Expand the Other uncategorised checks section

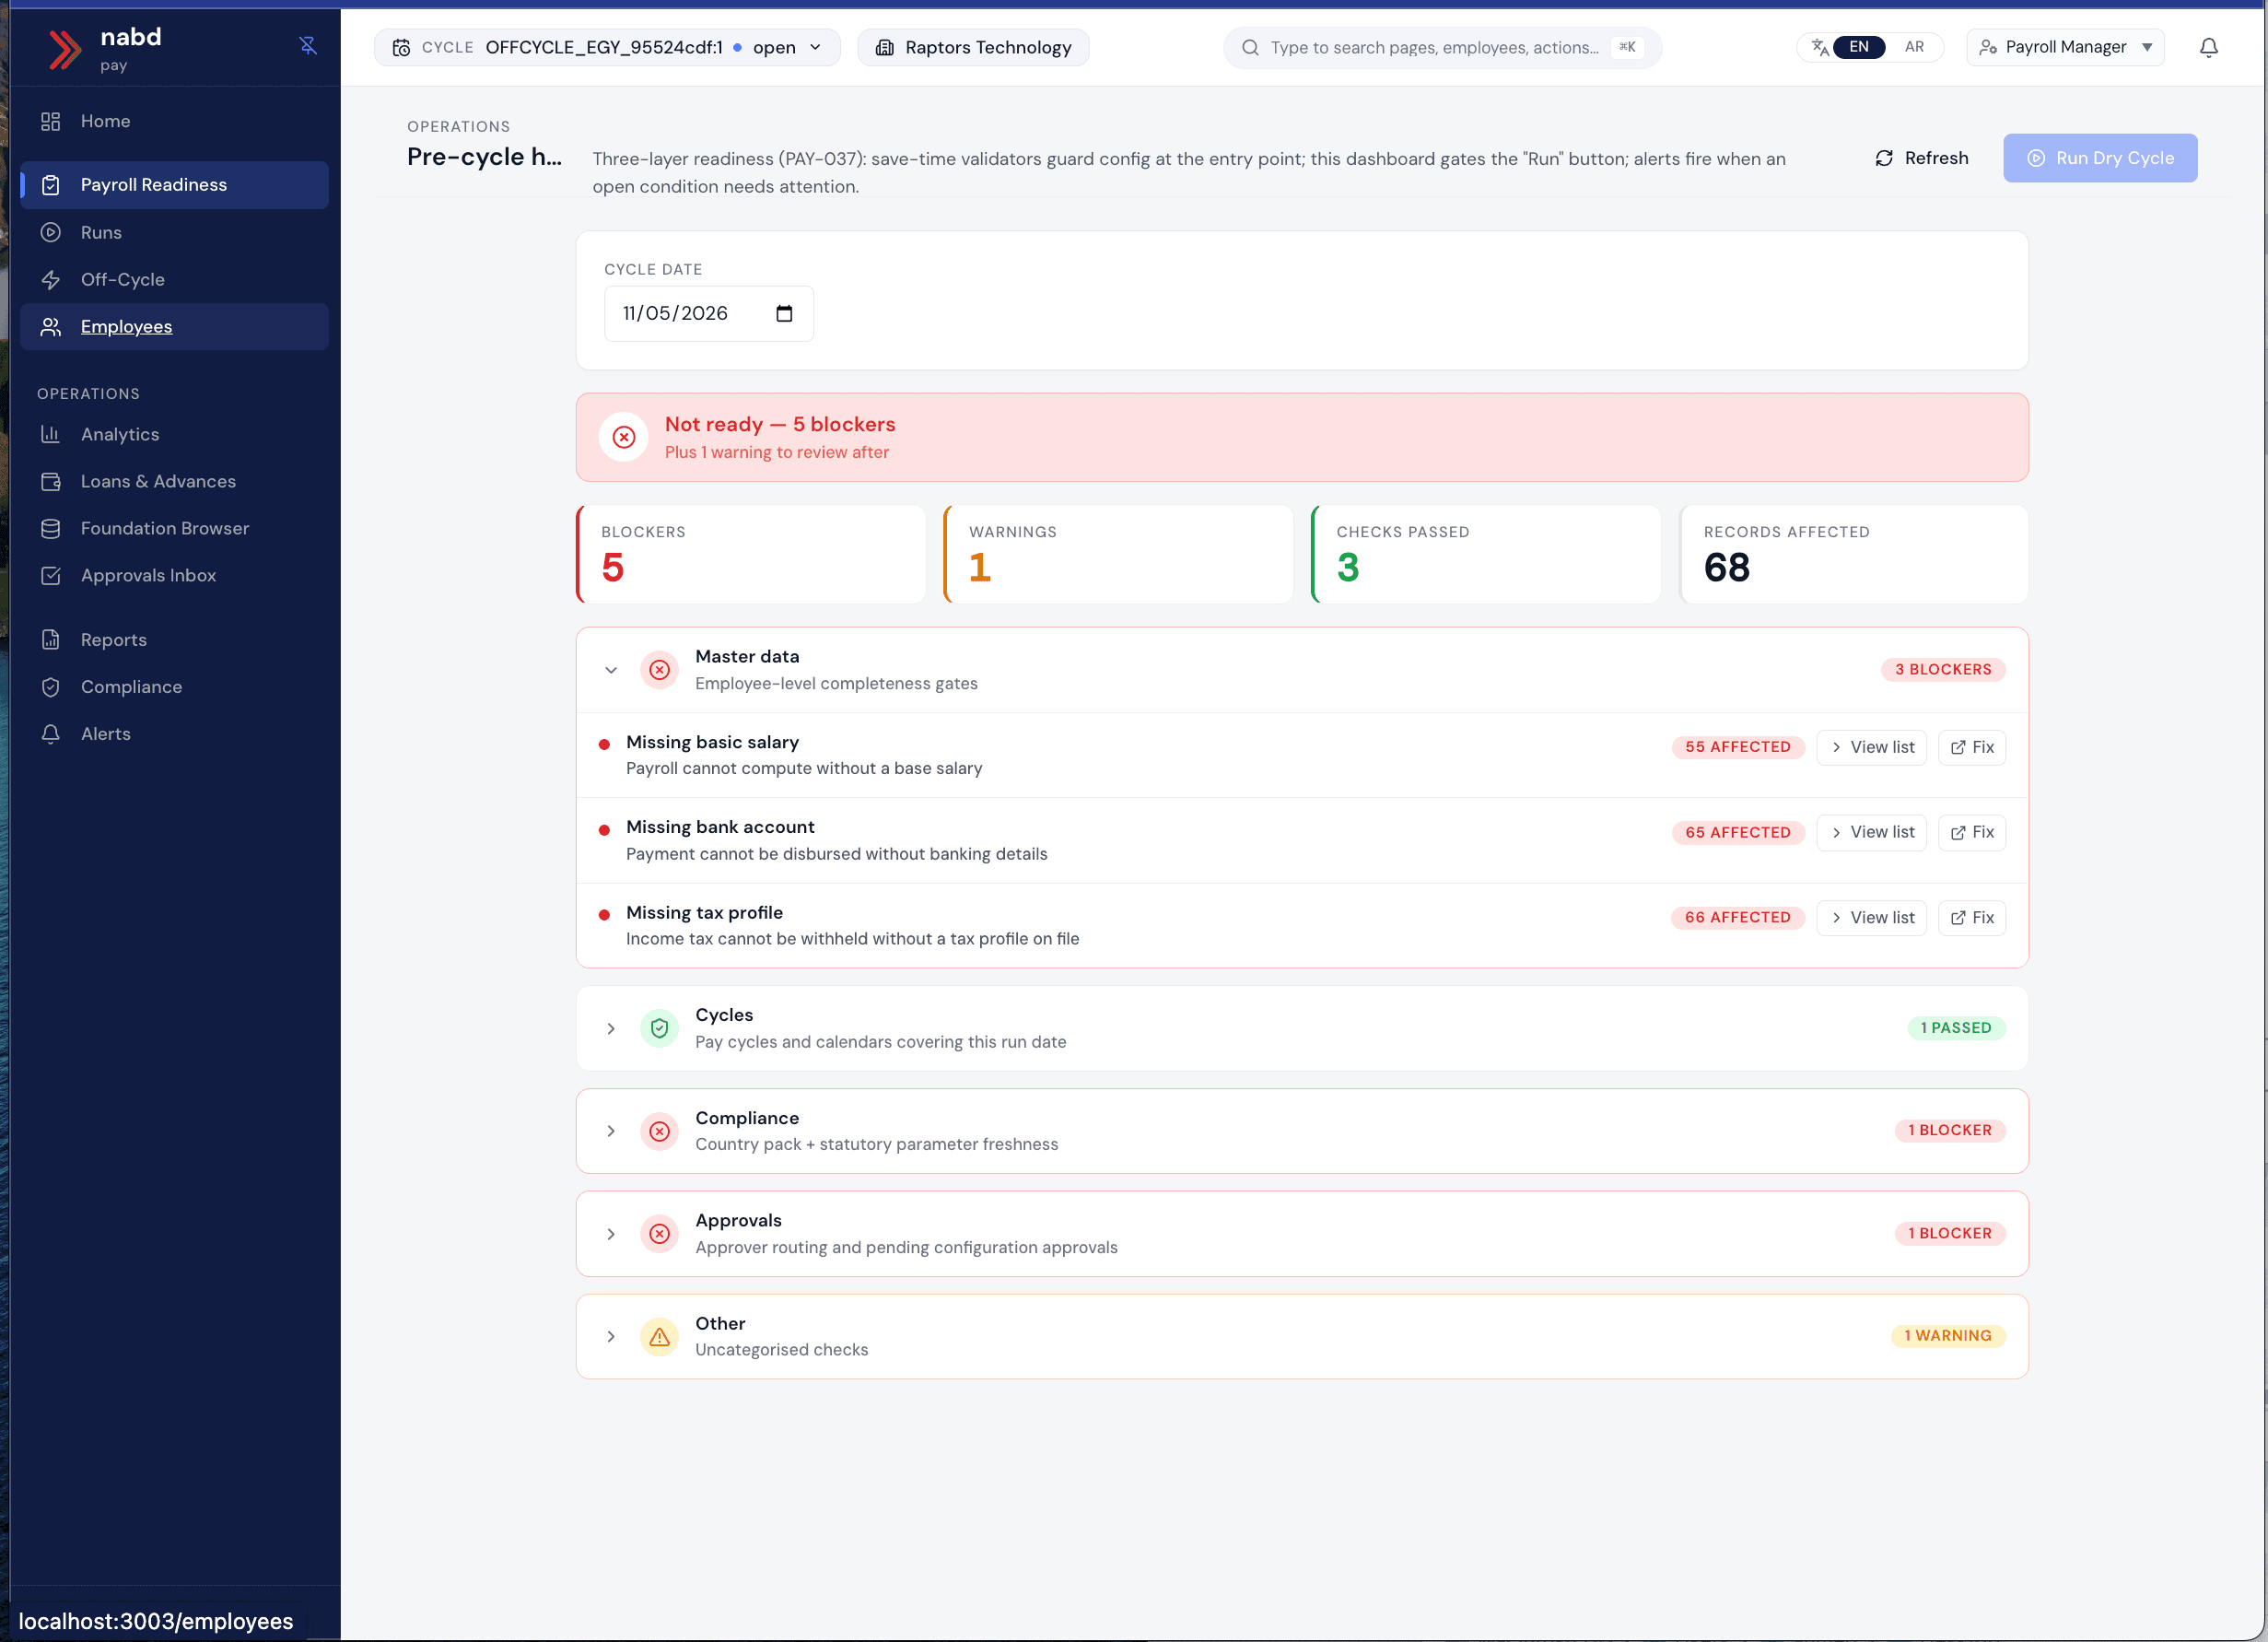click(x=611, y=1337)
